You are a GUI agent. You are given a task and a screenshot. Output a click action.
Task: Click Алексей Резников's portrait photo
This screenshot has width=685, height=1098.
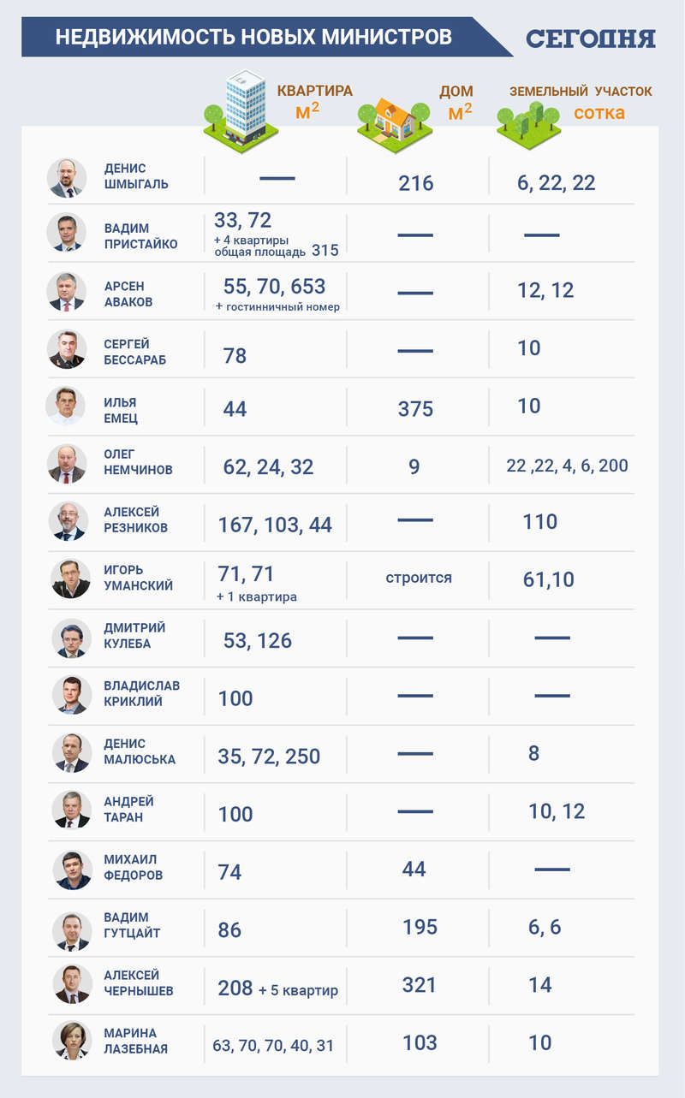click(x=67, y=520)
